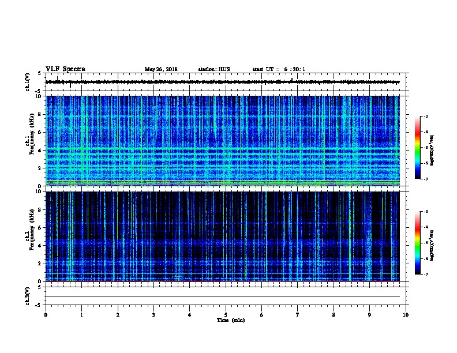Image resolution: width=457 pixels, height=353 pixels.
Task: Click time axis tick label "3"
Action: [x=153, y=315]
